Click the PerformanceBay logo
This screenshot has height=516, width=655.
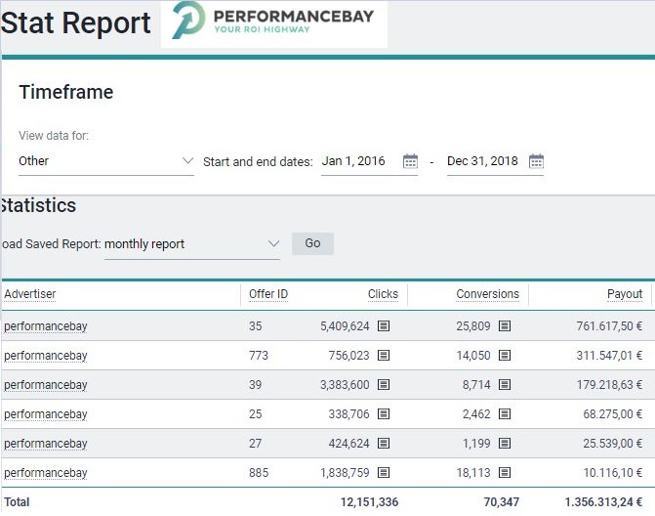click(x=274, y=21)
